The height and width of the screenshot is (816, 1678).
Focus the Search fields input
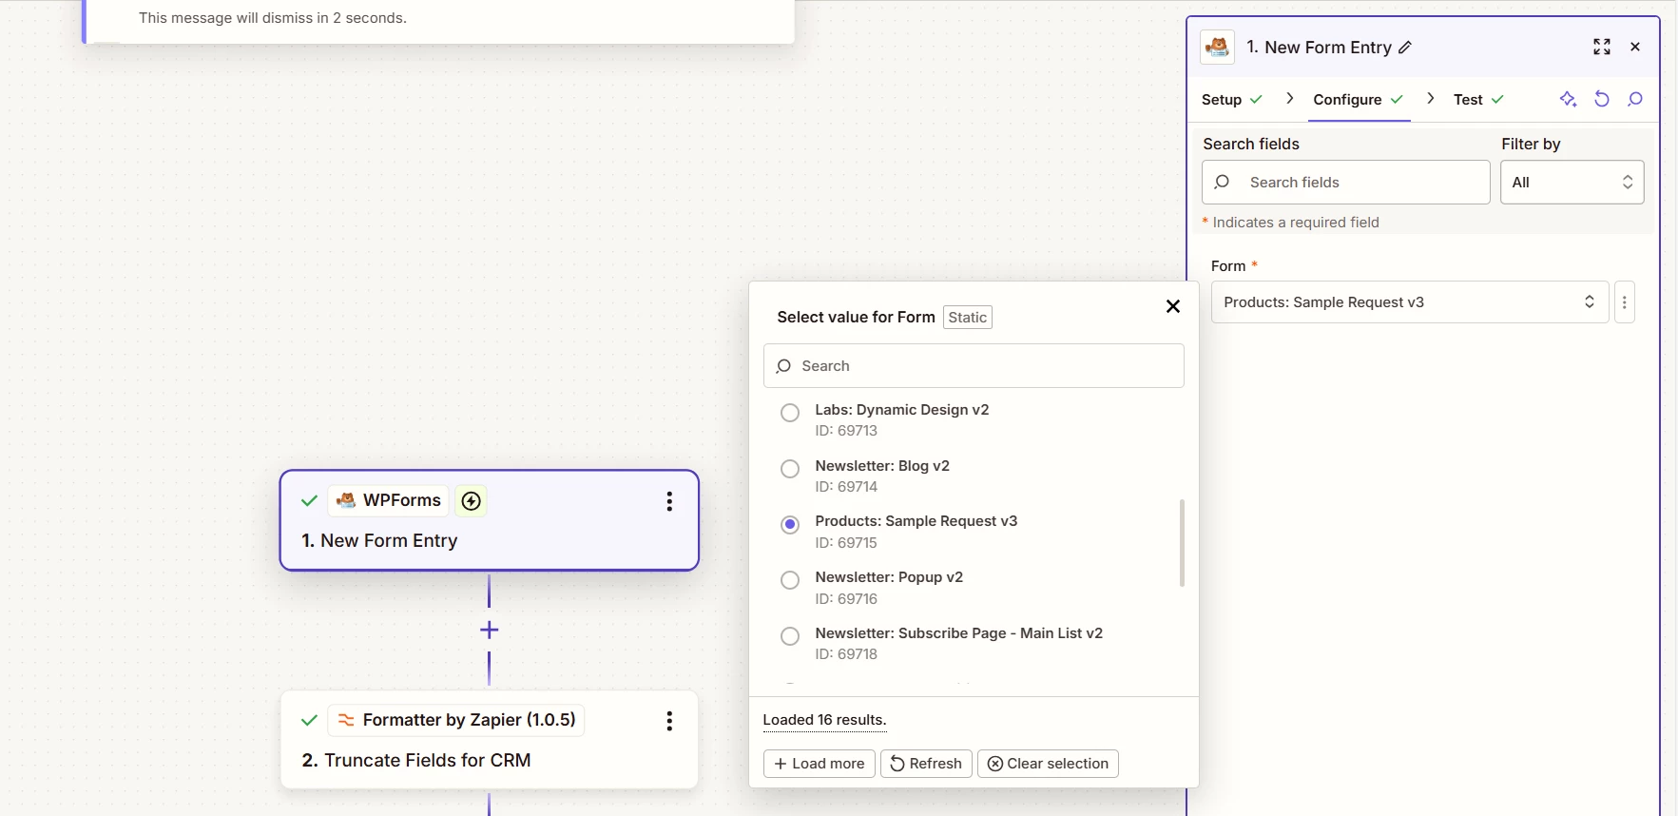tap(1345, 182)
